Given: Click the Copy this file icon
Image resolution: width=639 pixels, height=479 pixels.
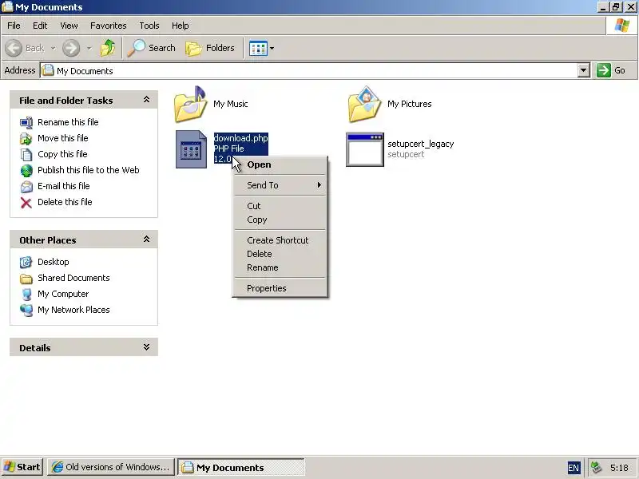Looking at the screenshot, I should 26,154.
